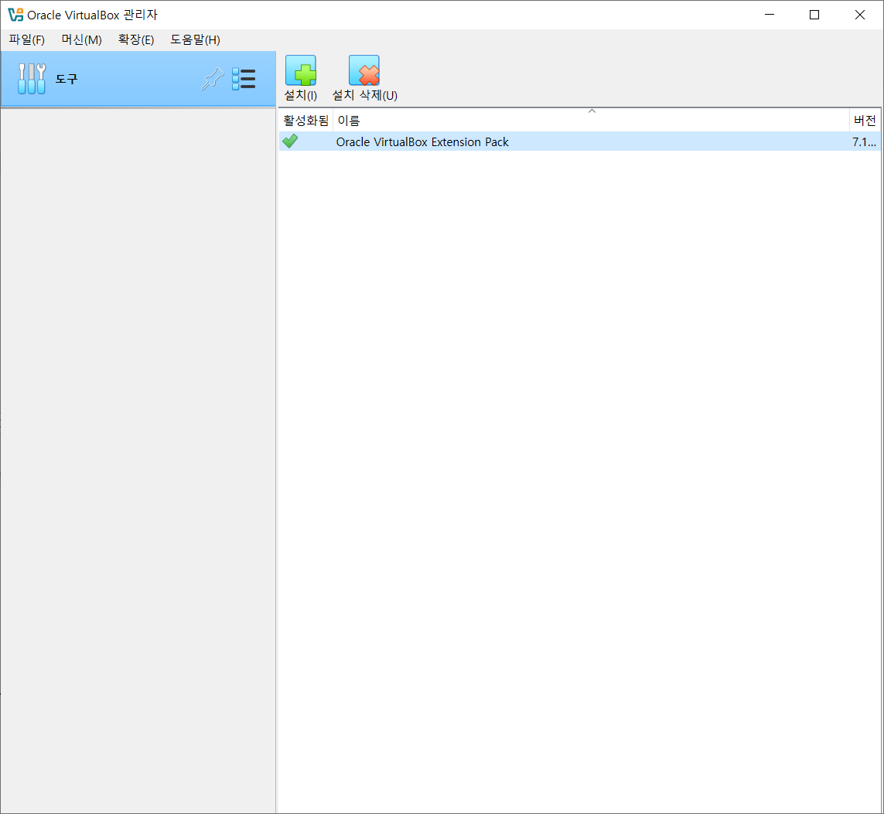Select the 도구 tools item in sidebar
The height and width of the screenshot is (814, 884).
pos(138,79)
